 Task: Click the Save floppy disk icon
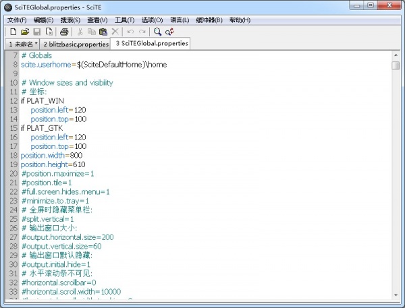[x=37, y=32]
